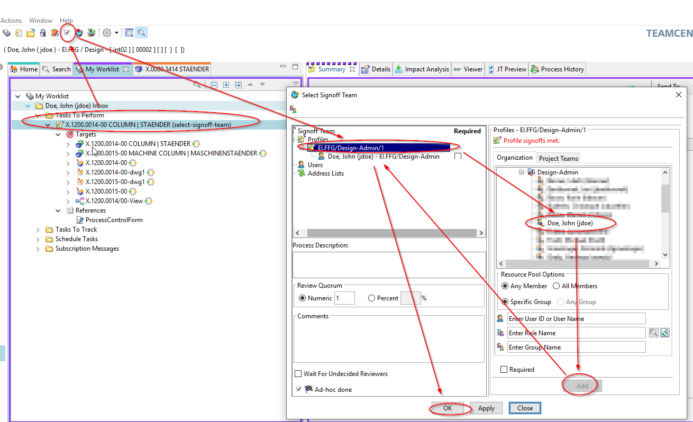Enable the Wait For Undecided Reviewers checkbox
The width and height of the screenshot is (693, 422).
click(298, 374)
